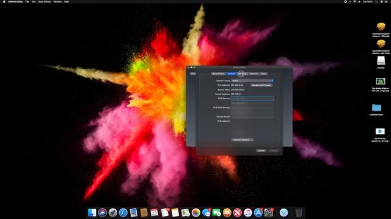The image size is (391, 219).
Task: Click the first DNS Servers field
Action: 252,99
